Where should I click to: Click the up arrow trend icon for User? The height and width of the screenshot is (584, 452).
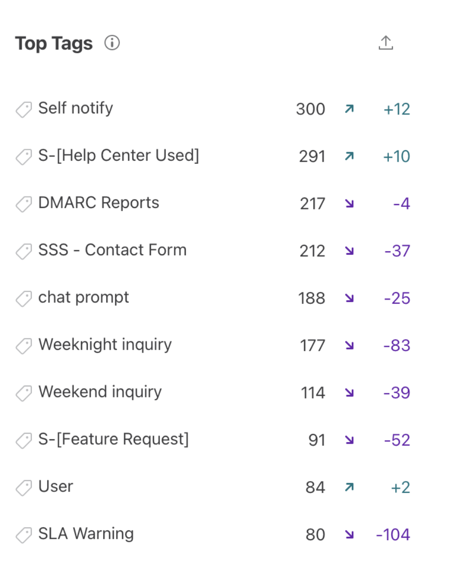pos(349,487)
